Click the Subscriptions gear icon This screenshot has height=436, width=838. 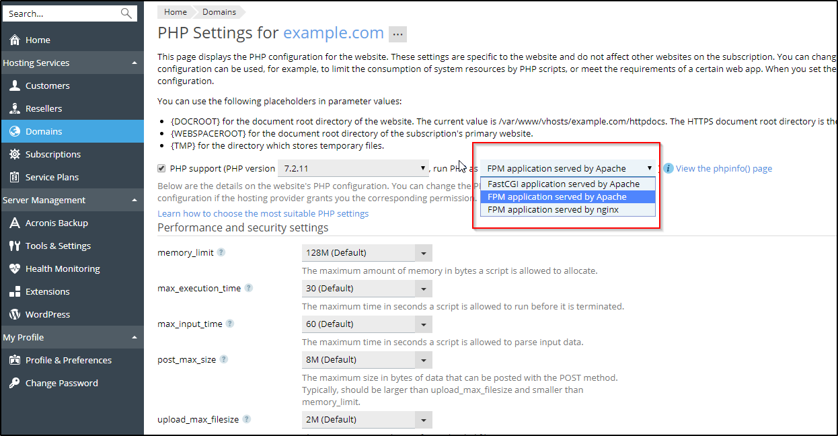[x=14, y=155]
